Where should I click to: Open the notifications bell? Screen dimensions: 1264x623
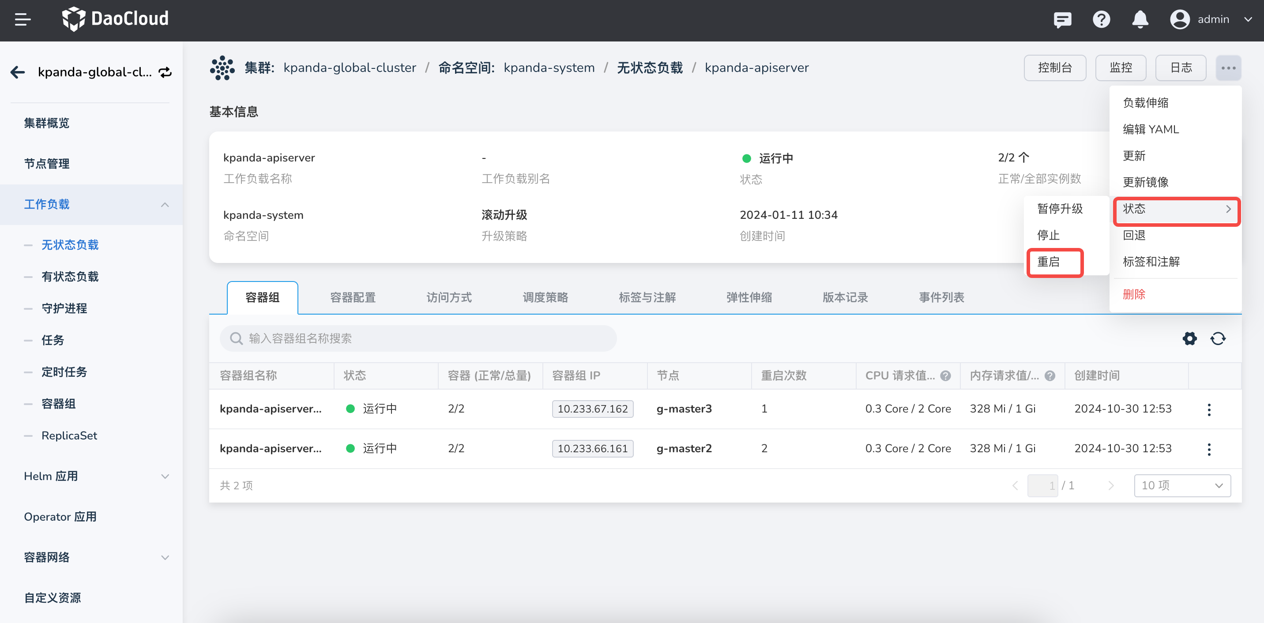[x=1140, y=19]
